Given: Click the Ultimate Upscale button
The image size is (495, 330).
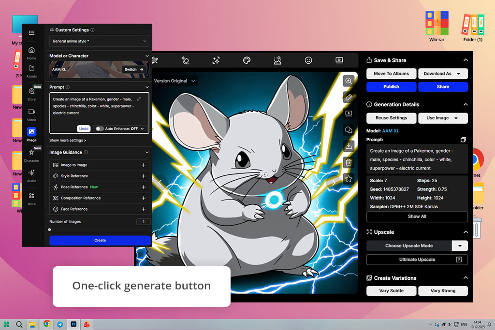Looking at the screenshot, I should click(417, 259).
